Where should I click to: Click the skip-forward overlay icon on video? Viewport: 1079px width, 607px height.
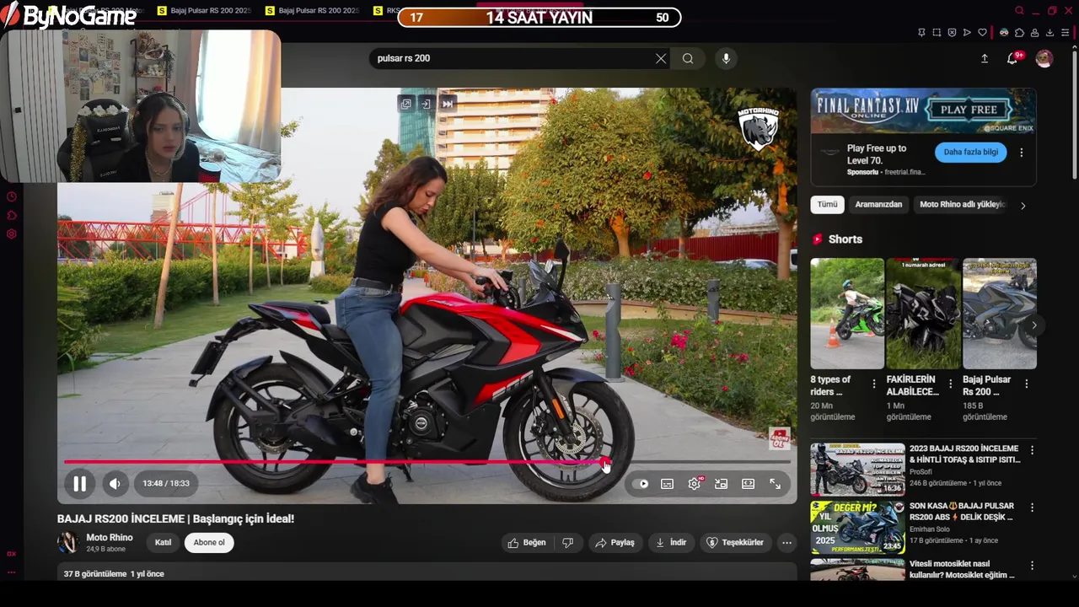pyautogui.click(x=448, y=104)
